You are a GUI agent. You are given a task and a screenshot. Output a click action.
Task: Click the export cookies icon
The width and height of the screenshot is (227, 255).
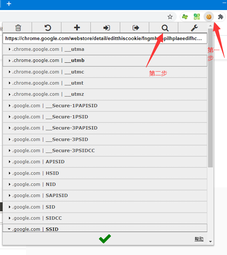click(x=136, y=28)
